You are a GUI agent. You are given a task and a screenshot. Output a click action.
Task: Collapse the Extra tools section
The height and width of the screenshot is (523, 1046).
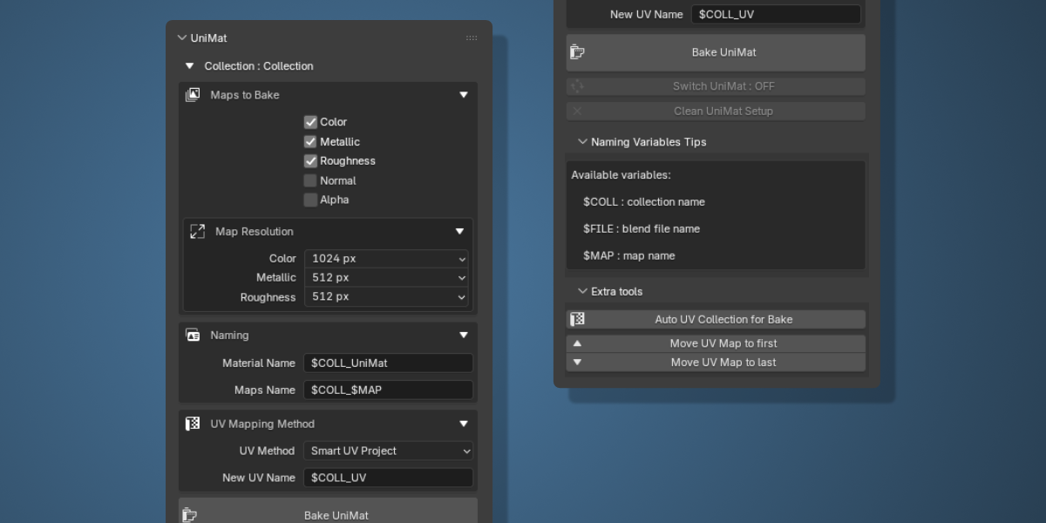pos(582,291)
